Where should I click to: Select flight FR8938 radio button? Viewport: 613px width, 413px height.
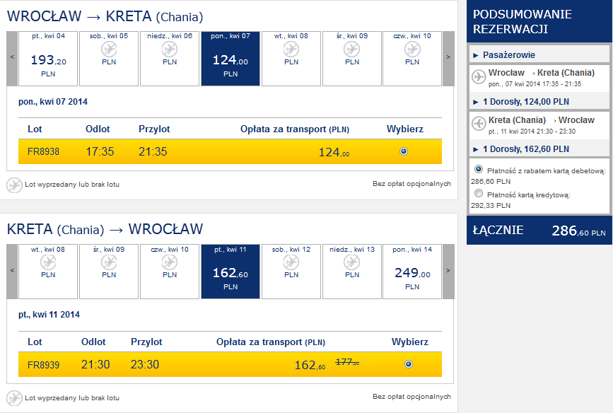pos(404,151)
